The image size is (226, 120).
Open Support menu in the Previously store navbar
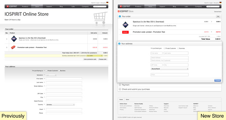49,6
